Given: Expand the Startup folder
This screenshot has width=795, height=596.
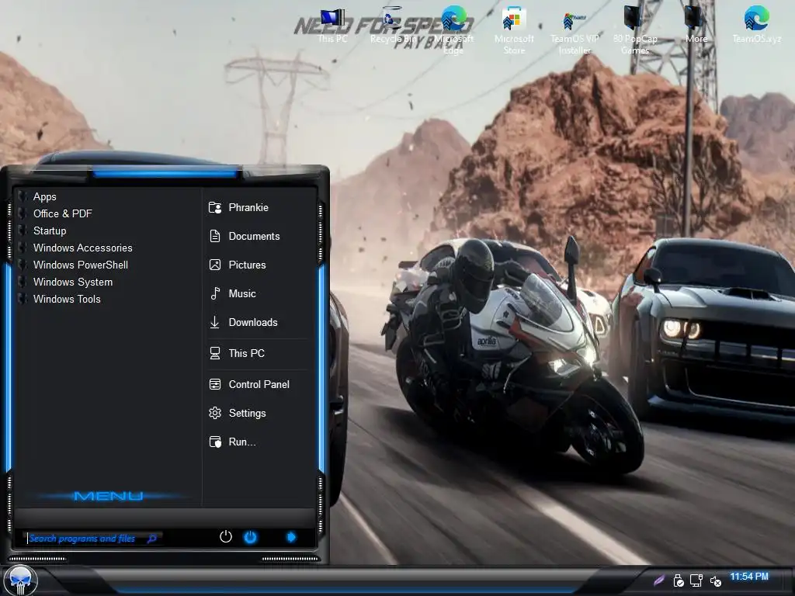Looking at the screenshot, I should (x=50, y=231).
